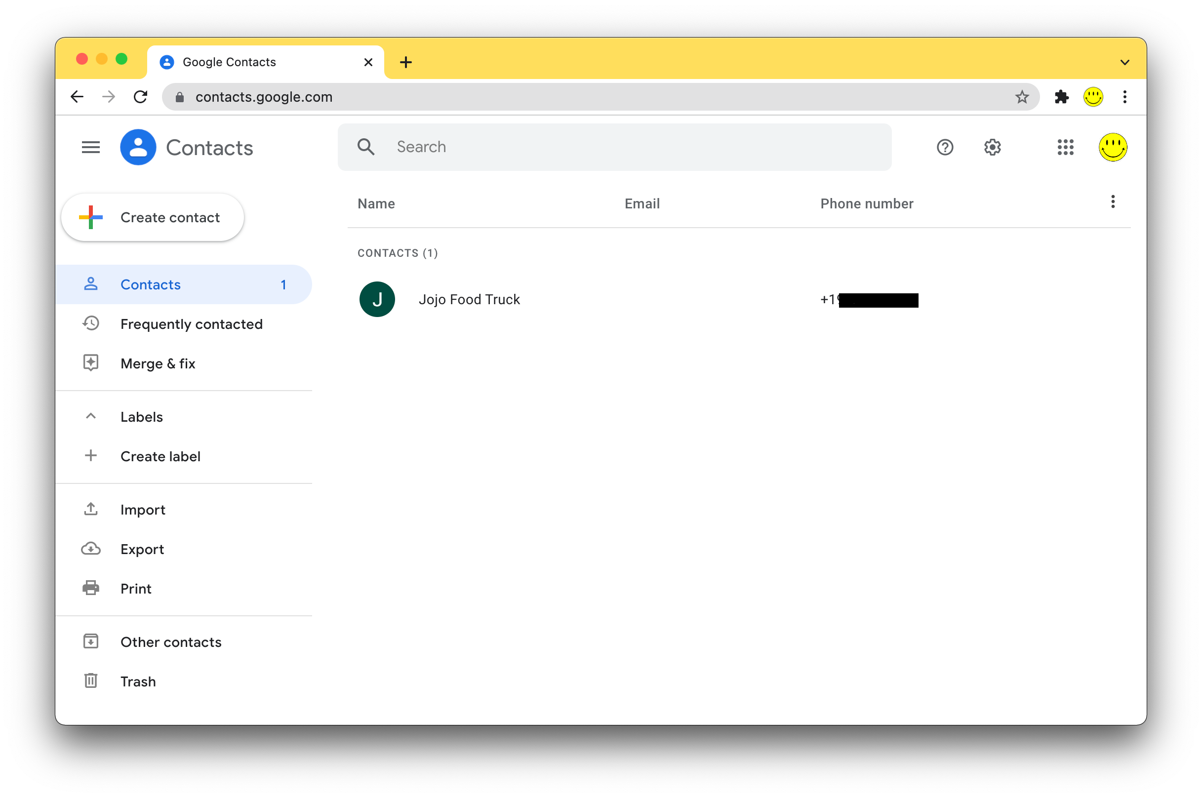Viewport: 1202px width, 798px height.
Task: Open Merge & fix
Action: pos(184,363)
